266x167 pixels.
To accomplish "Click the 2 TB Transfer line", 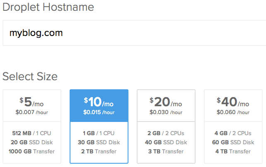I will point(99,151).
